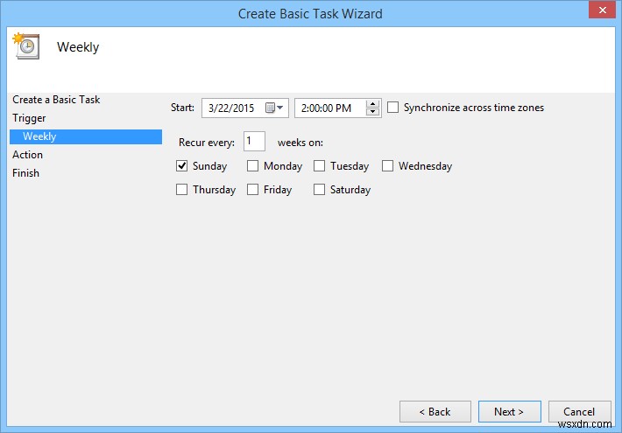Go to the Trigger step
622x433 pixels.
(29, 118)
